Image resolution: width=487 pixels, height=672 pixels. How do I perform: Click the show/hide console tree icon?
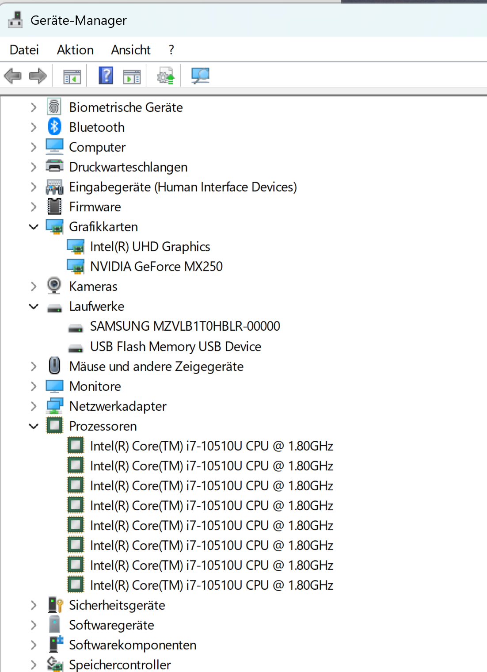point(72,76)
